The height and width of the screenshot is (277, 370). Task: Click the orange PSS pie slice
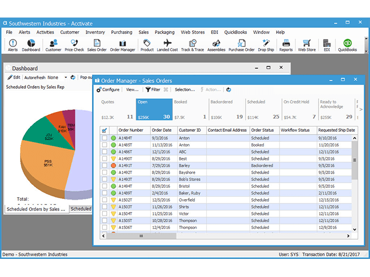click(x=47, y=165)
